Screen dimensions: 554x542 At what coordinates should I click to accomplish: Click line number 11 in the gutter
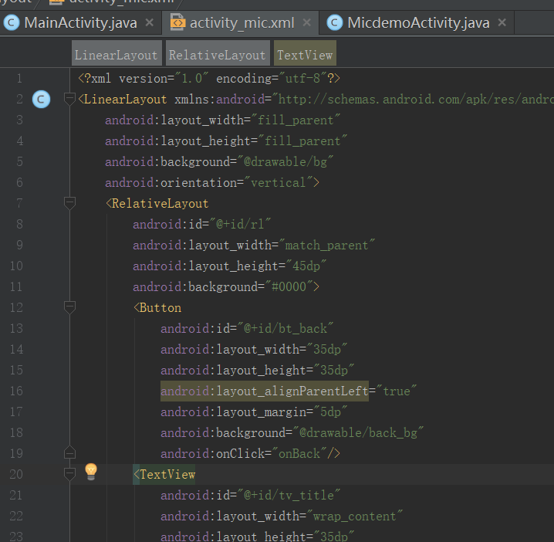[16, 286]
